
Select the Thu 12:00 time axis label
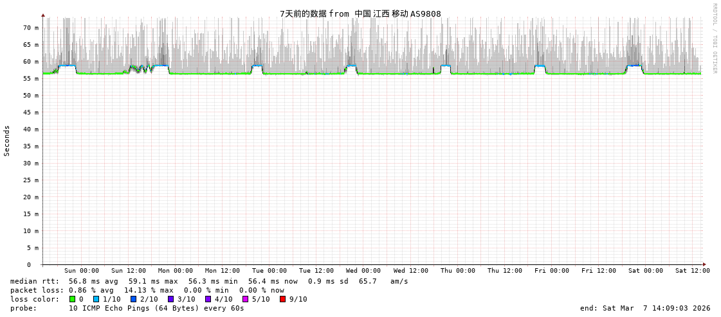(x=505, y=271)
